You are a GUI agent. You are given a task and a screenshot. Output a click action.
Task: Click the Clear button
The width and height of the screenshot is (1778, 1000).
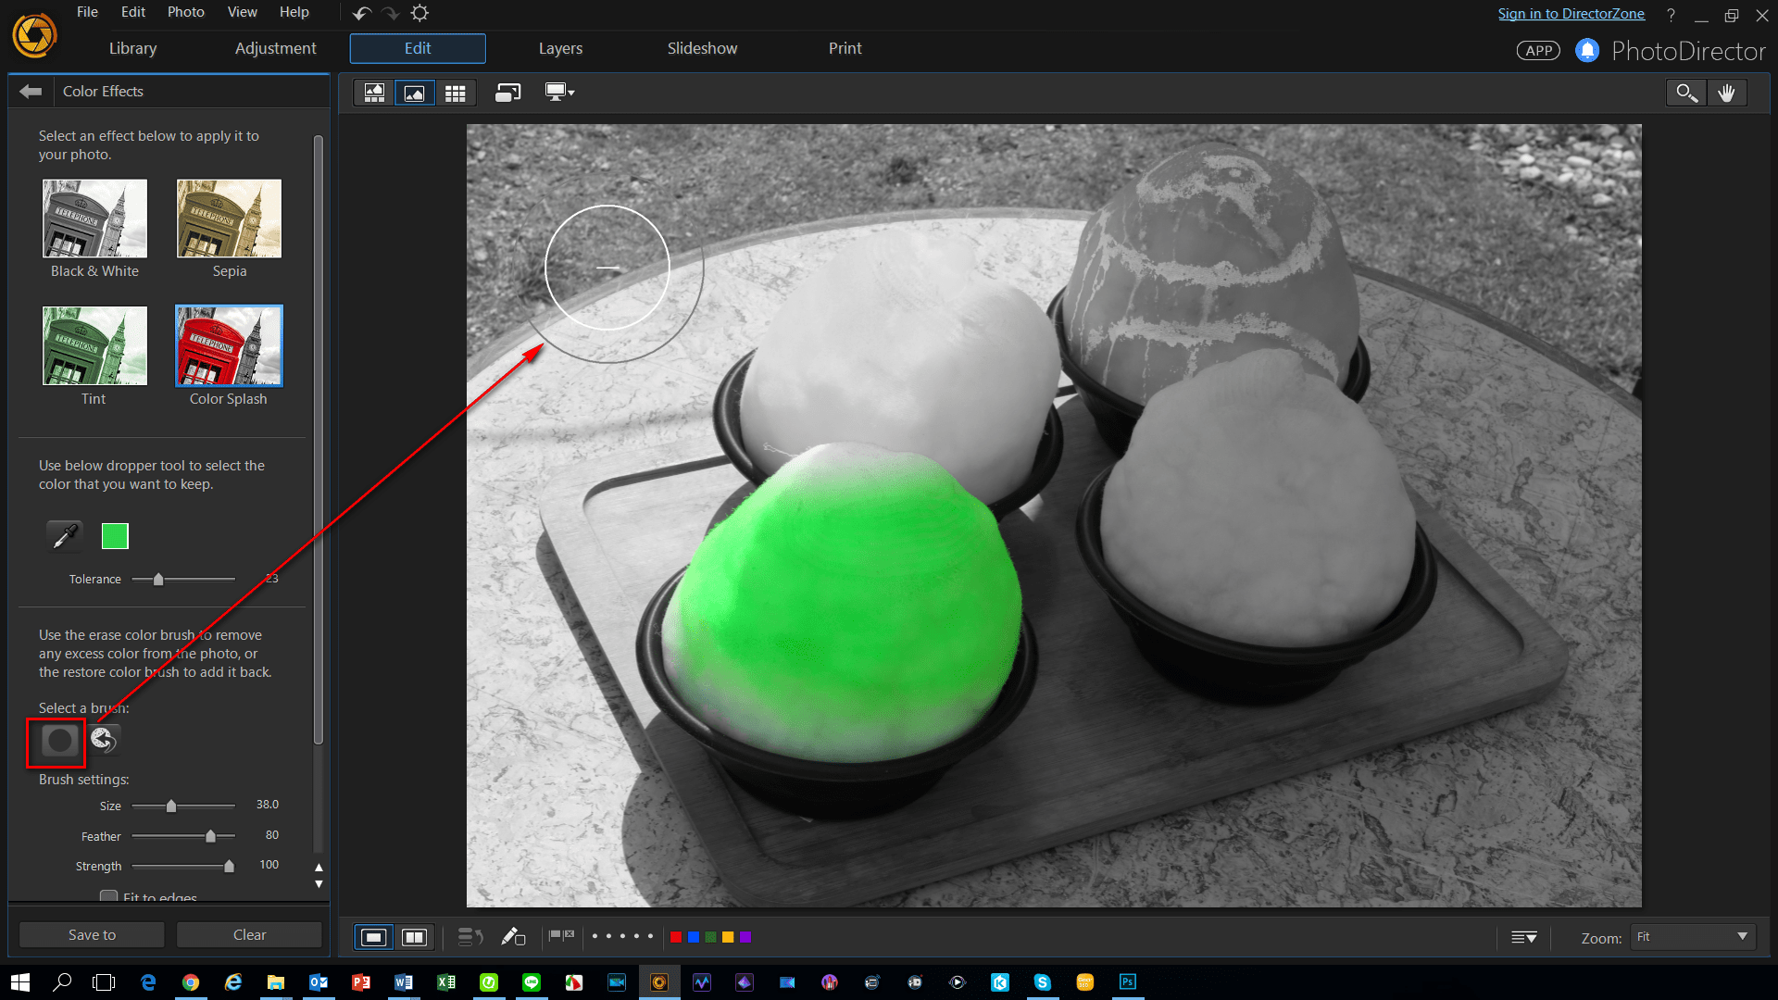point(249,935)
